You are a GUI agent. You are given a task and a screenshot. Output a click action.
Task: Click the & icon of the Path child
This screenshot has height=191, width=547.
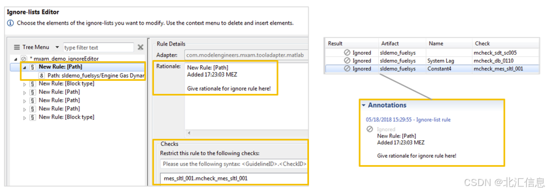42,75
